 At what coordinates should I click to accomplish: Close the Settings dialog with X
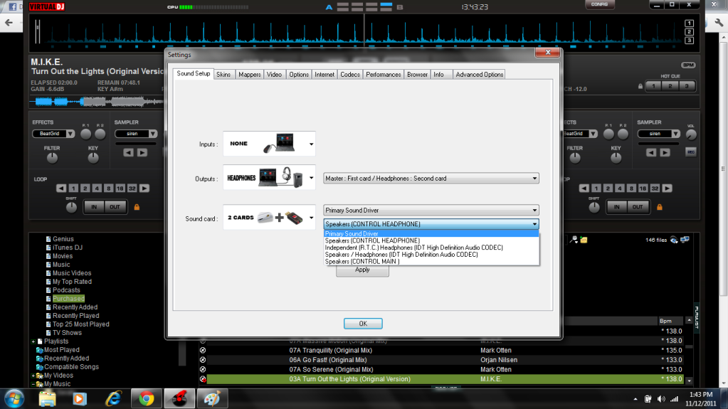coord(547,52)
